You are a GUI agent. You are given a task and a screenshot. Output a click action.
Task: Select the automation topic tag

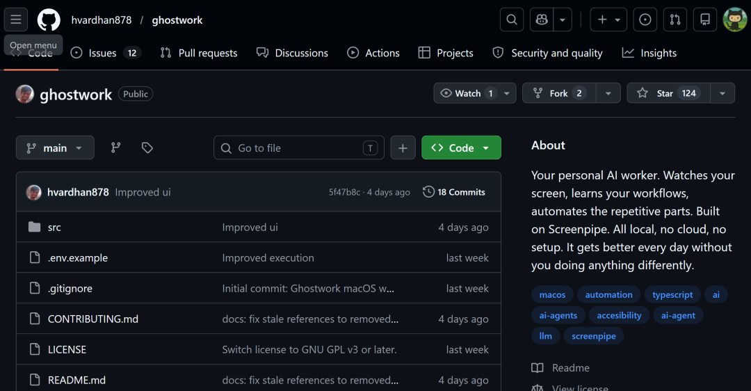pyautogui.click(x=608, y=295)
